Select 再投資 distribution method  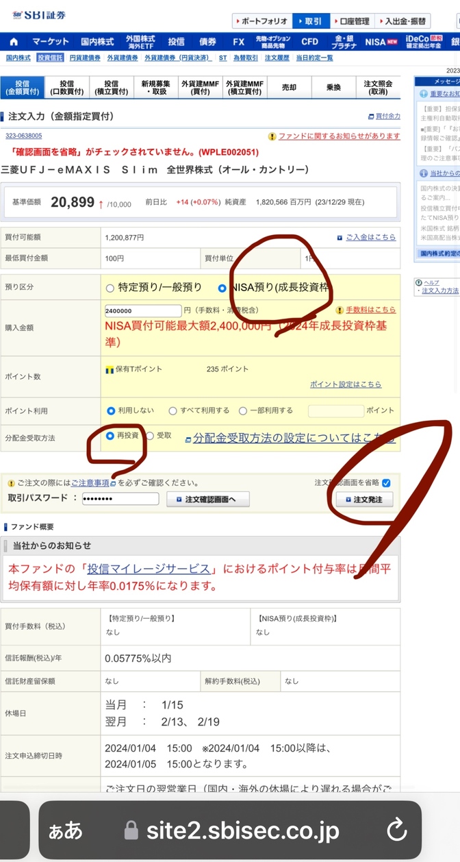point(111,435)
